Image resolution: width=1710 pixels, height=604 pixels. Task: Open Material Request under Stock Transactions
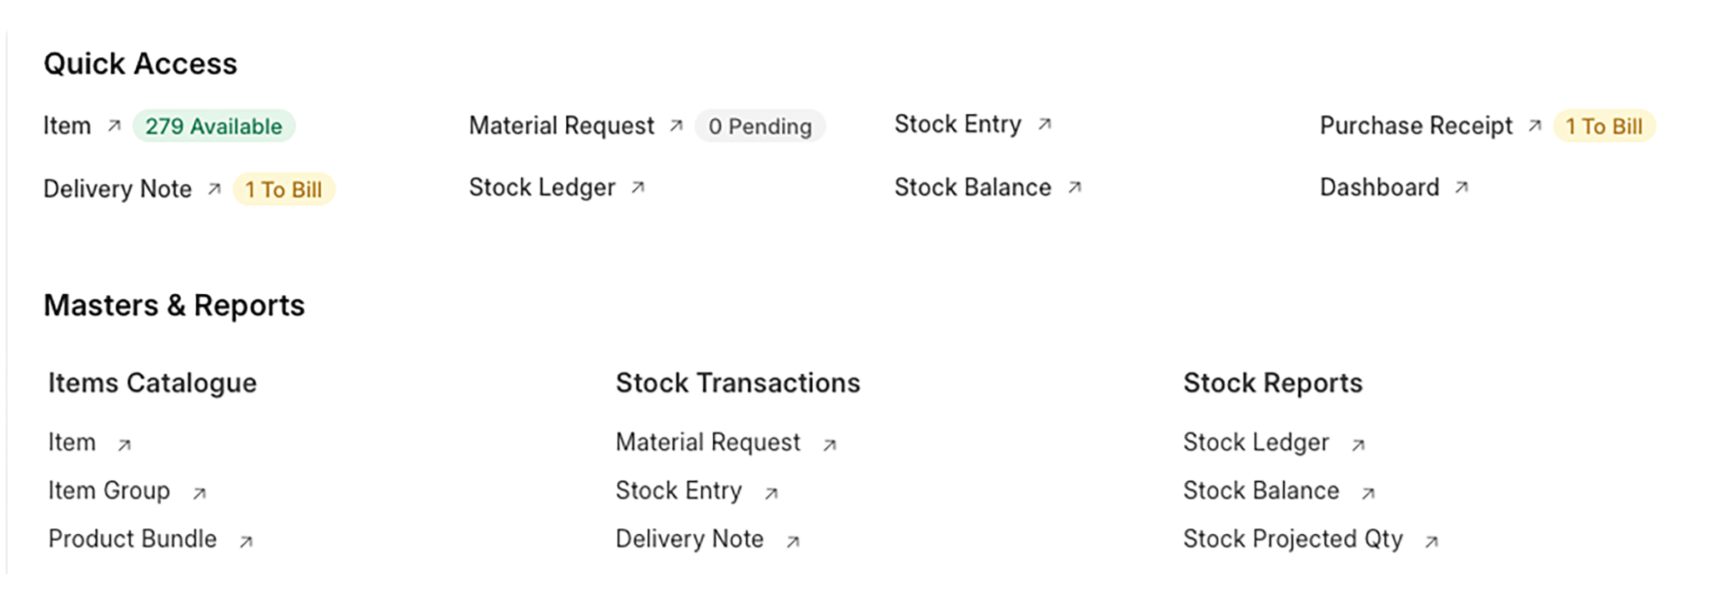[708, 442]
